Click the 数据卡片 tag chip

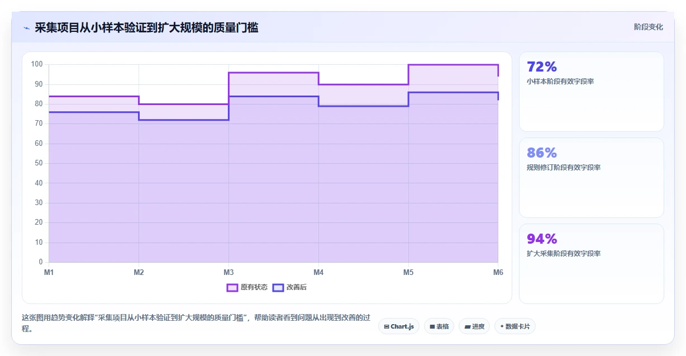515,326
